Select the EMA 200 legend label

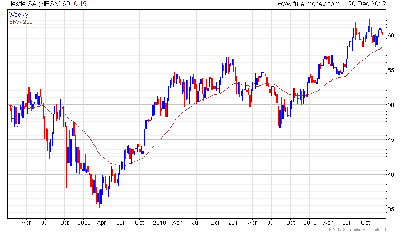pos(21,22)
